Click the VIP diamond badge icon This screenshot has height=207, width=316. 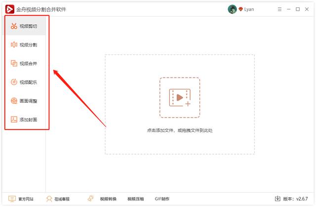point(240,9)
